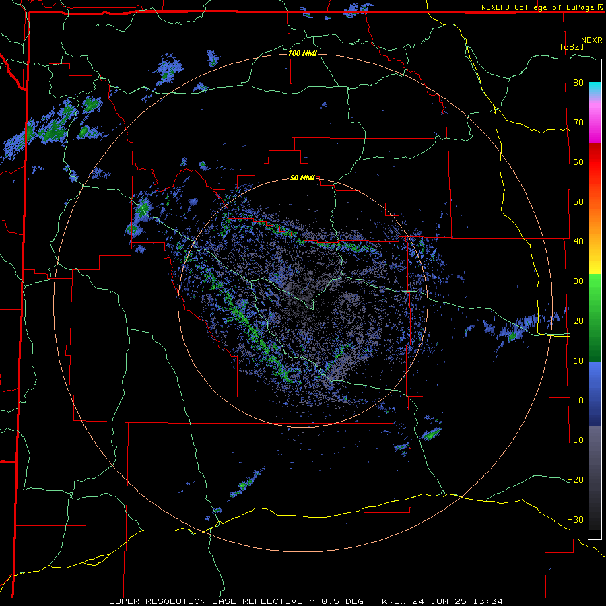The image size is (606, 606).
Task: Click the 50 value on the dBZ scale
Action: click(578, 202)
